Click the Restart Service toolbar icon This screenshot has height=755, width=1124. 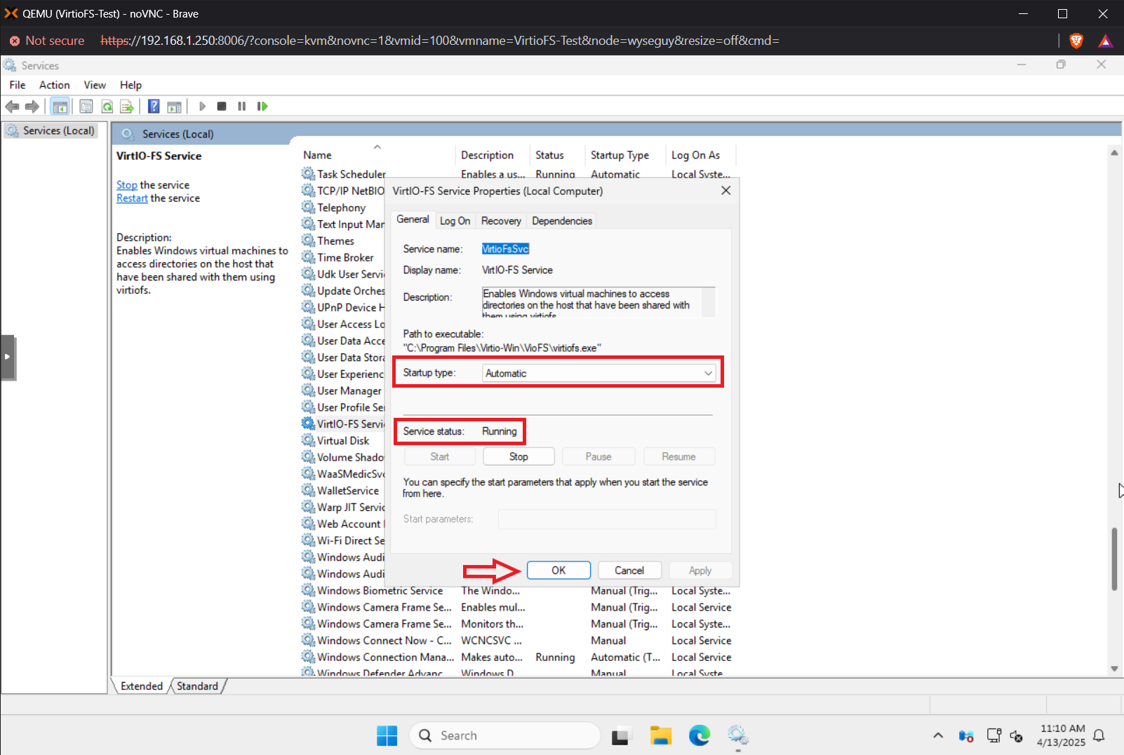tap(262, 107)
